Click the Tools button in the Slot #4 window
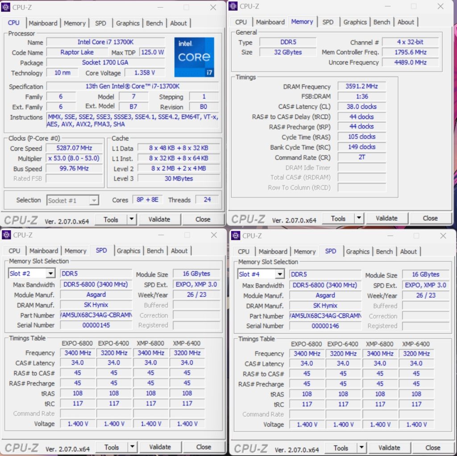 [341, 448]
